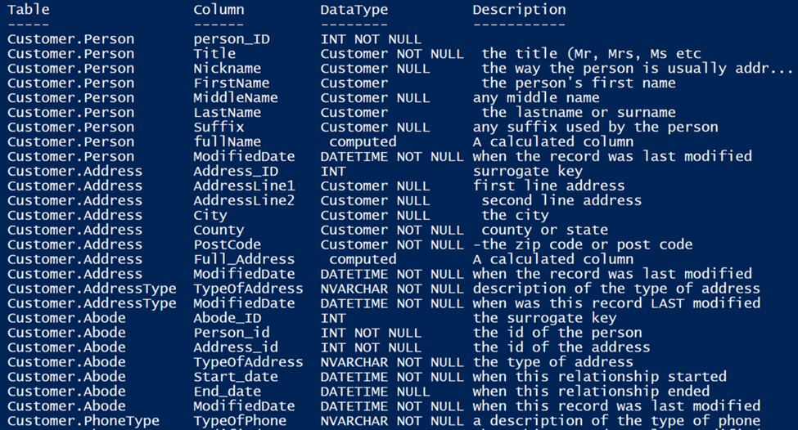
Task: Click the End_date column entry
Action: click(227, 392)
